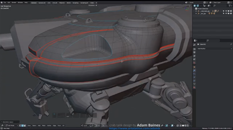Switch to the Scripting workspace tab
The image size is (233, 130).
tap(75, 3)
